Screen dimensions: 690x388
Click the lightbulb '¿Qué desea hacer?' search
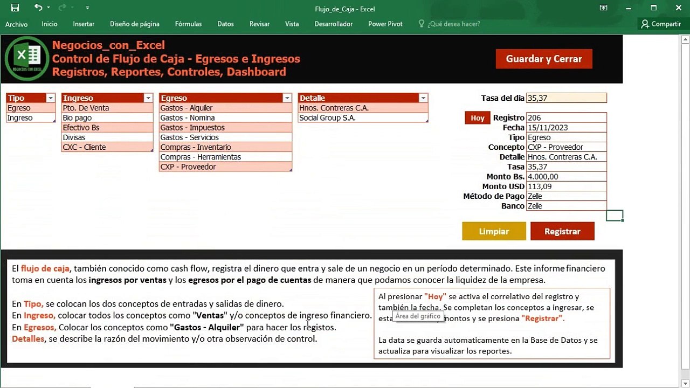(450, 24)
